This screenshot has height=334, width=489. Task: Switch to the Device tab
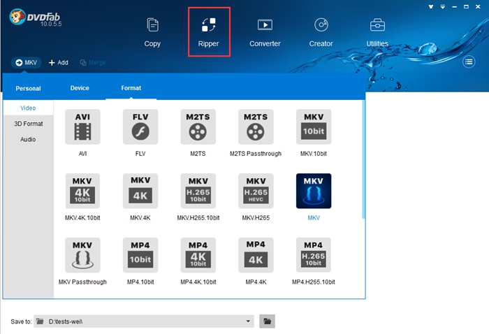(80, 88)
